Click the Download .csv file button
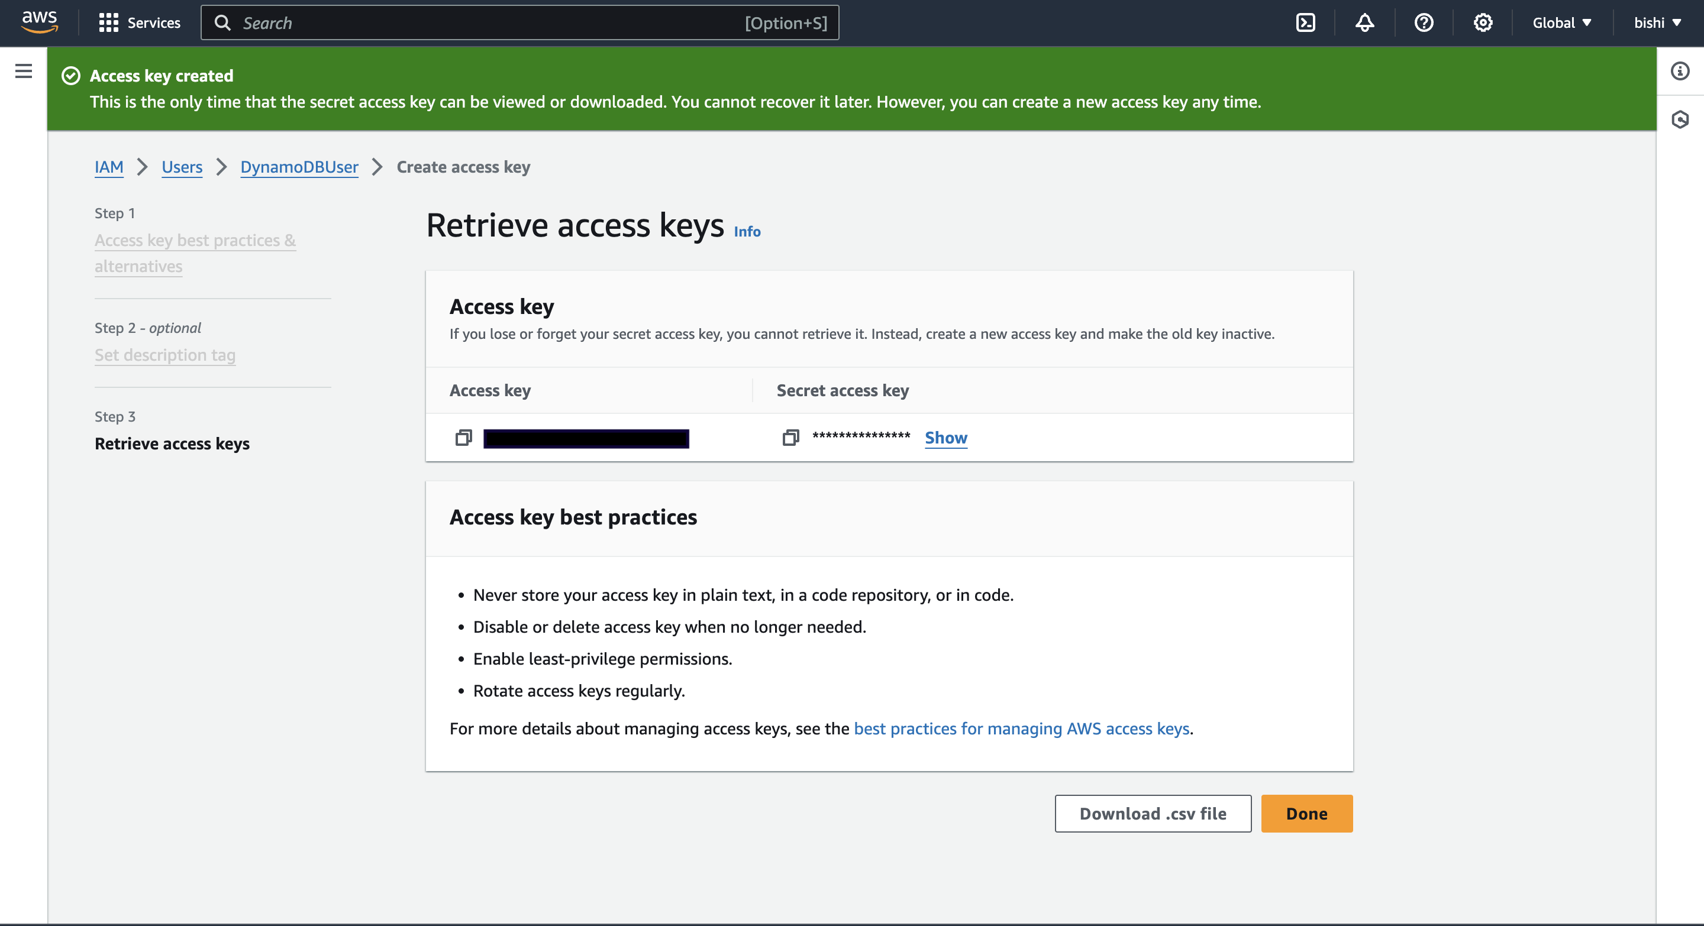The height and width of the screenshot is (926, 1704). point(1153,813)
